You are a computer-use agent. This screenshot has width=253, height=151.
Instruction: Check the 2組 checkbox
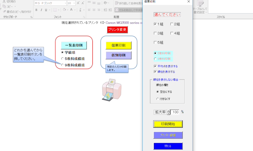pos(172,24)
